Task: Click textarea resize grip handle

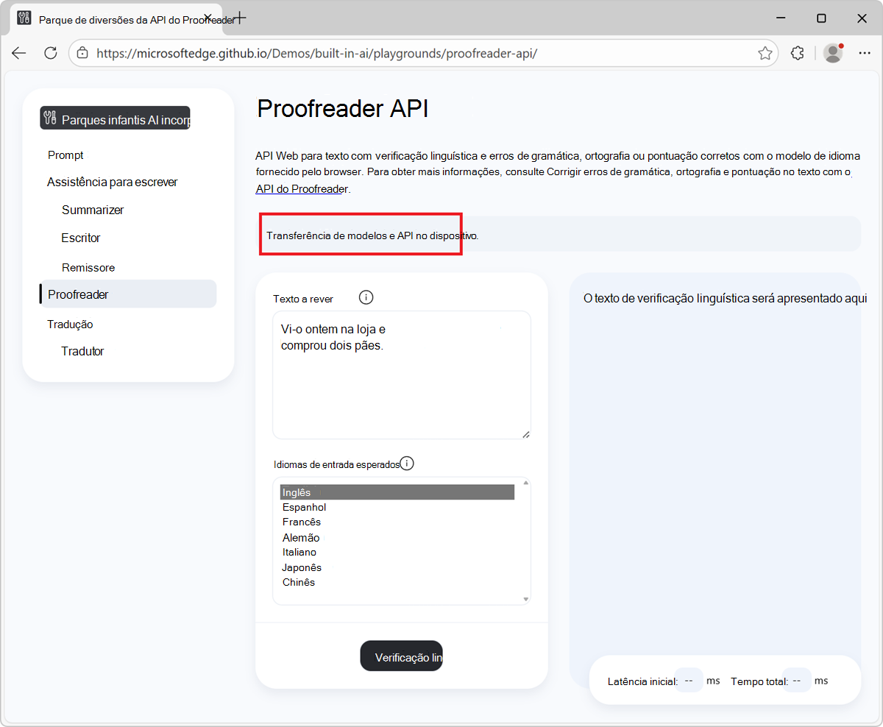Action: (525, 434)
